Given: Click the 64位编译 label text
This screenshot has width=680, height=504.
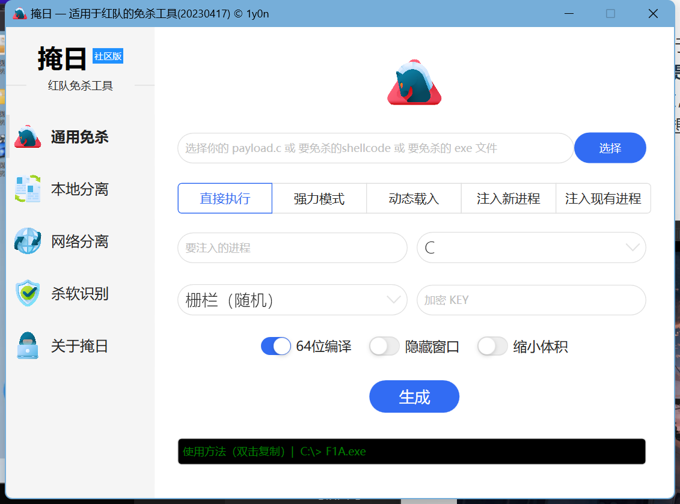Looking at the screenshot, I should (x=324, y=347).
